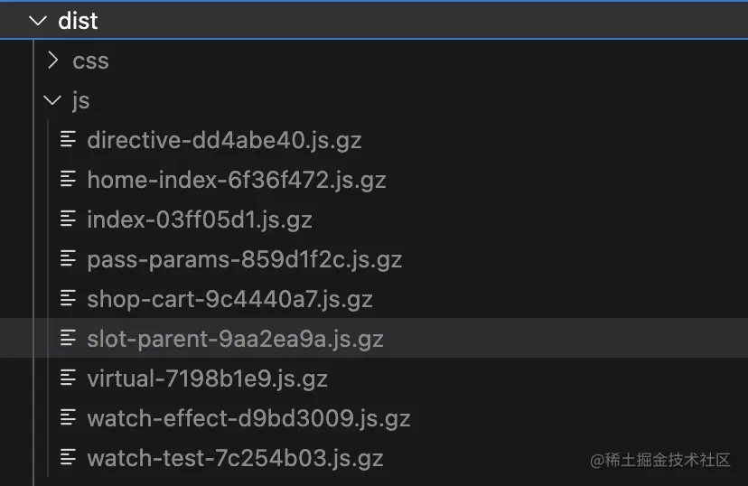Select the js folder label
This screenshot has height=486, width=748.
[x=81, y=100]
